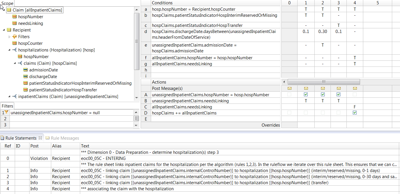Click the inpatientClaims association icon
This screenshot has height=194, width=400.
(14, 97)
